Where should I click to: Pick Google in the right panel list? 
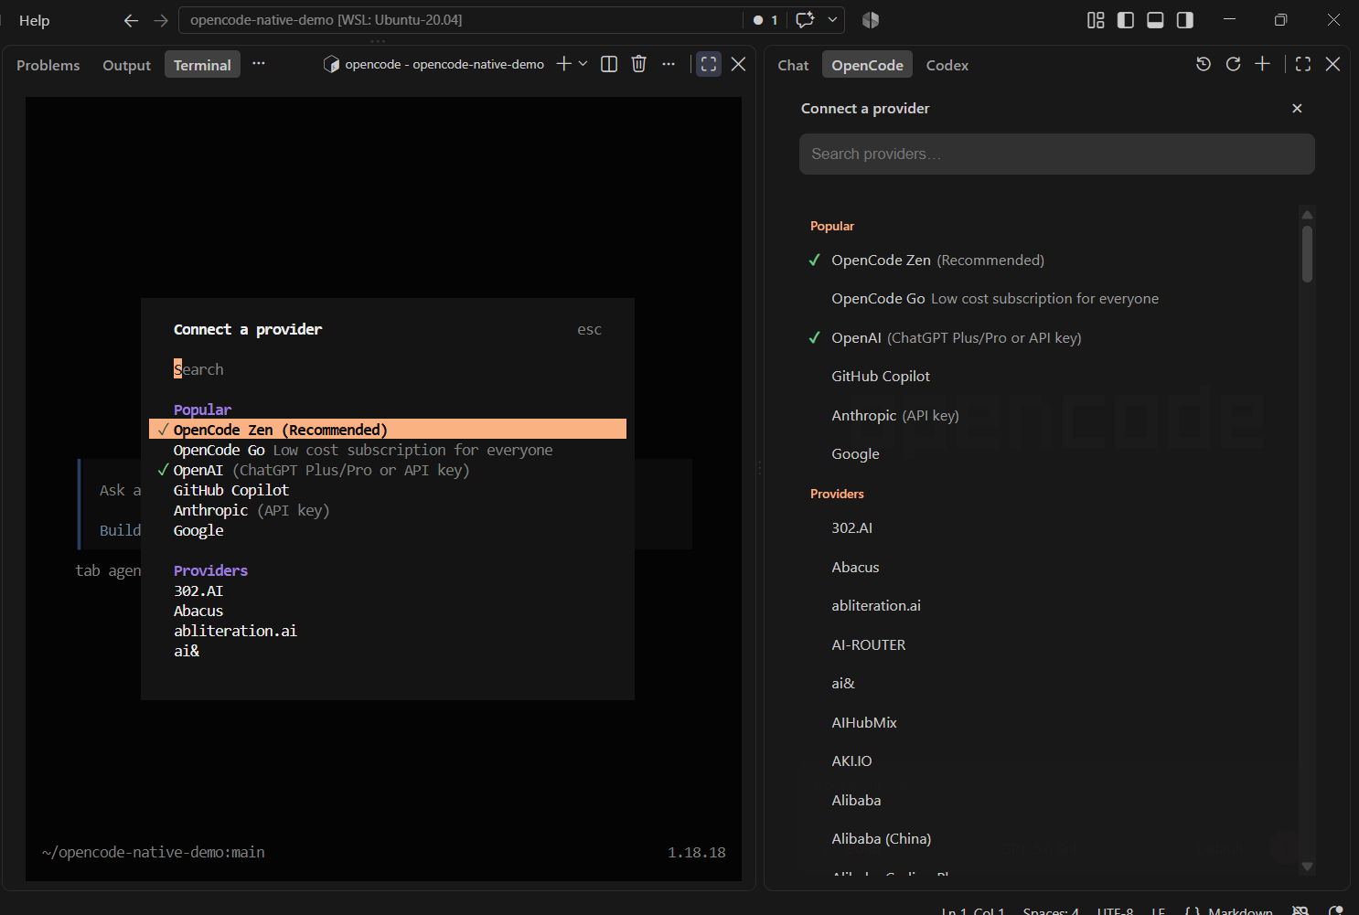point(1050,454)
